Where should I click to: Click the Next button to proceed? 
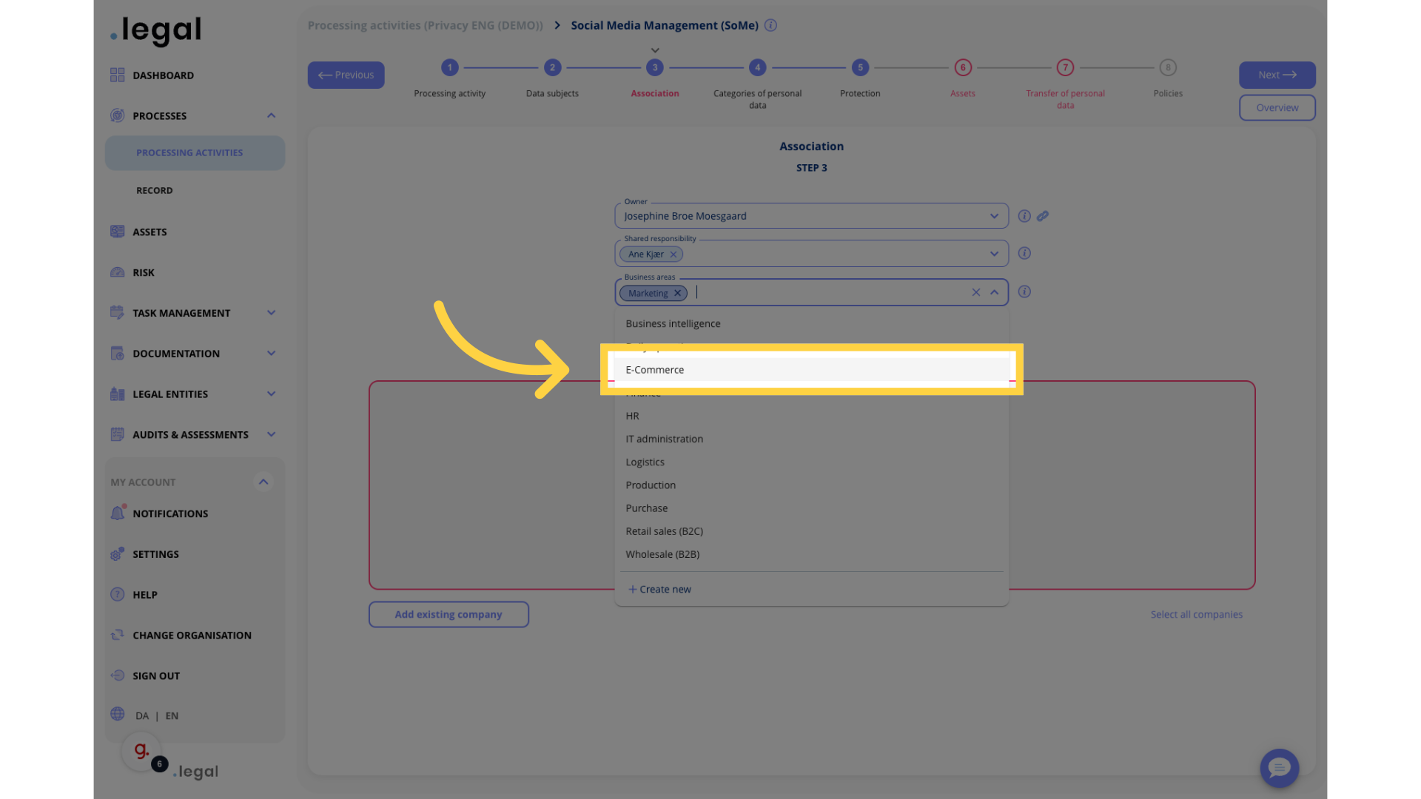click(1277, 75)
